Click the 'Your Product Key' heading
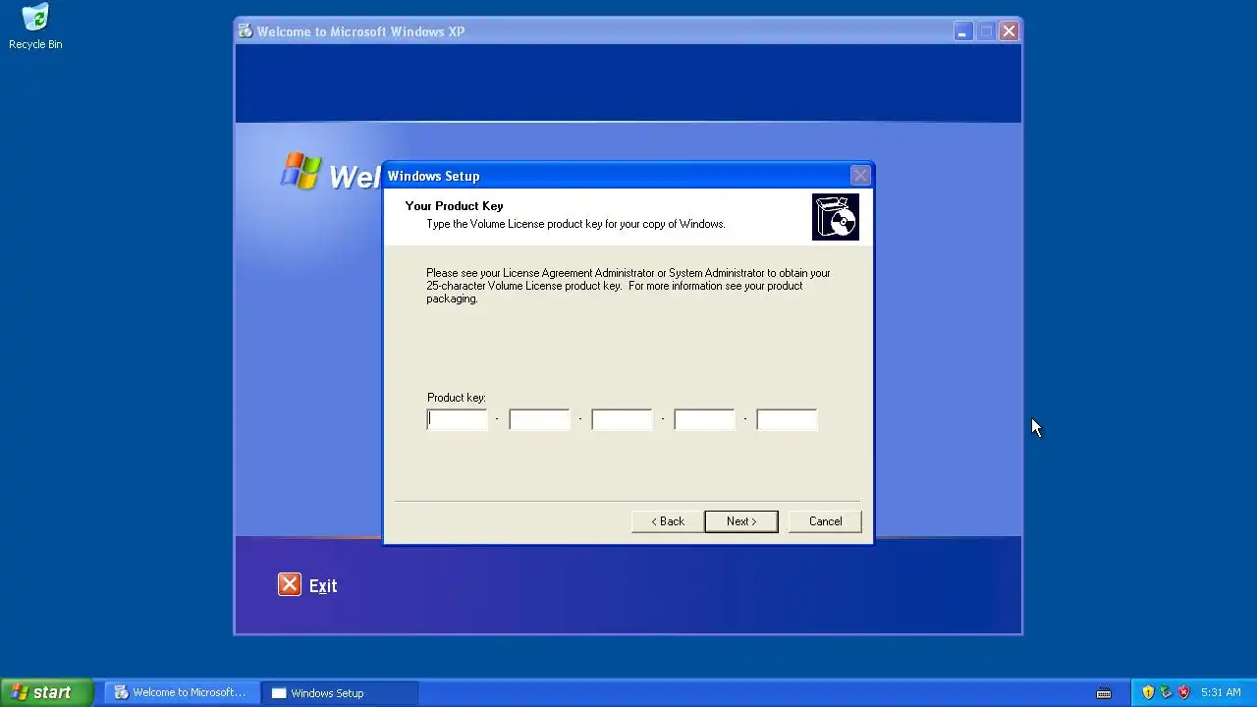This screenshot has height=707, width=1257. click(454, 206)
